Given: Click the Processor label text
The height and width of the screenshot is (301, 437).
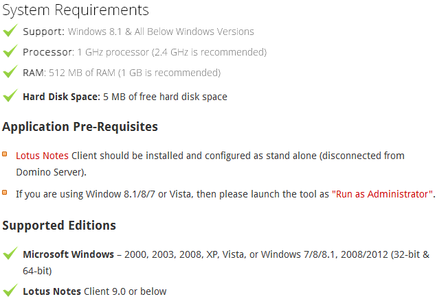Looking at the screenshot, I should [x=49, y=52].
